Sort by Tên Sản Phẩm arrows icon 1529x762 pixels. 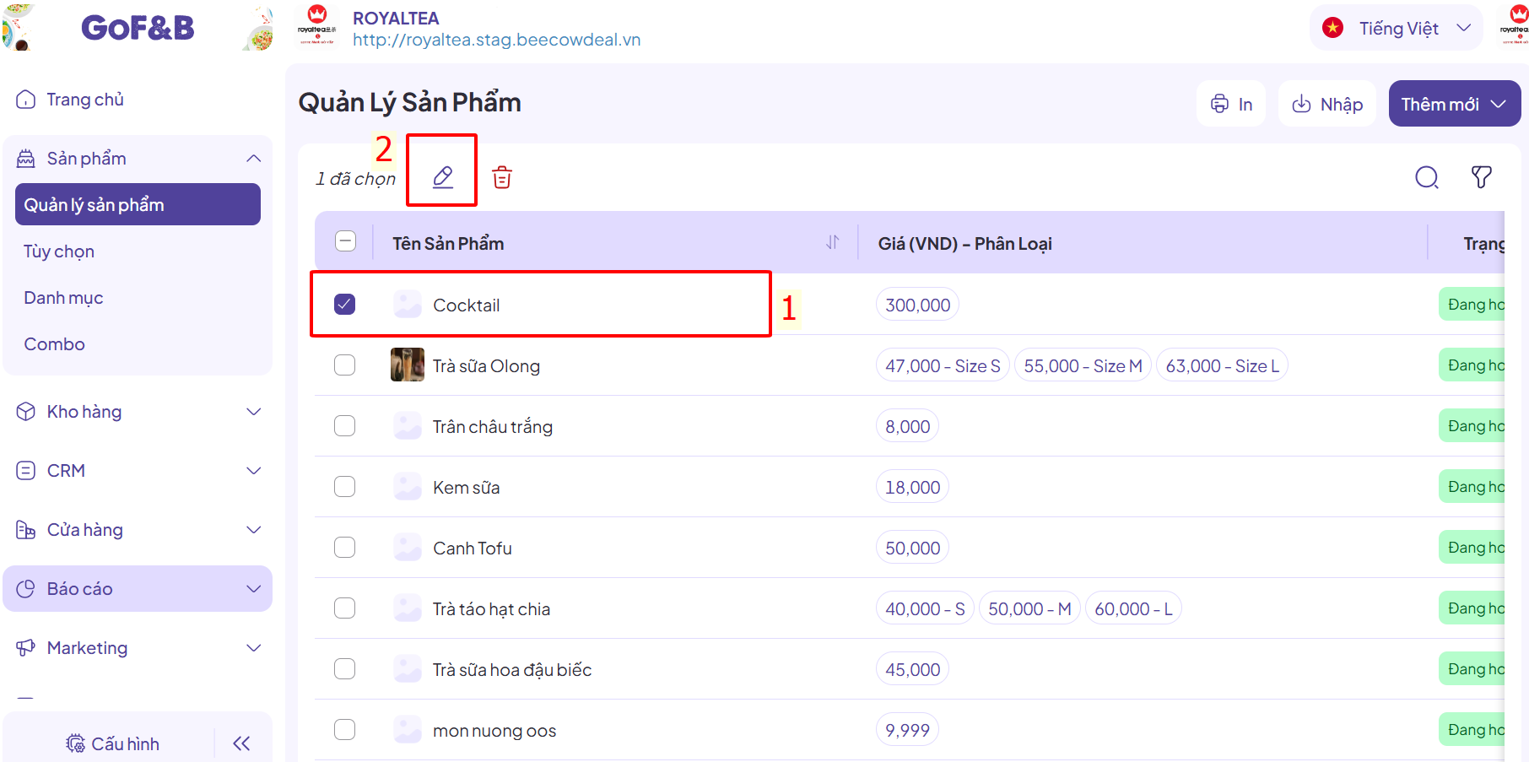[x=833, y=242]
